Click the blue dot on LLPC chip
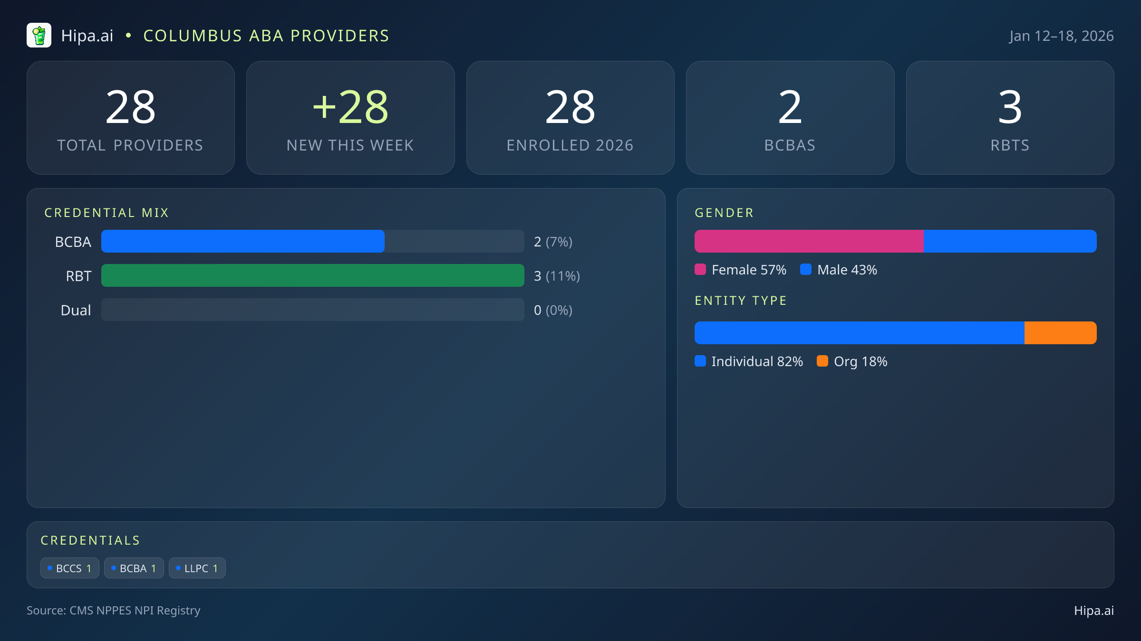 178,567
